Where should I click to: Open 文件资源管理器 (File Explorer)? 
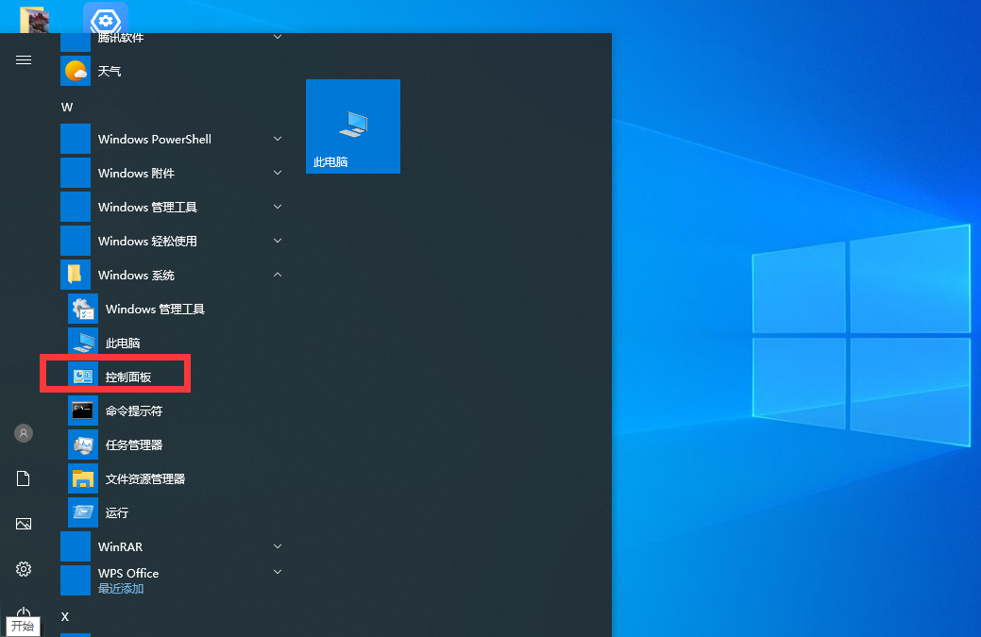point(140,478)
